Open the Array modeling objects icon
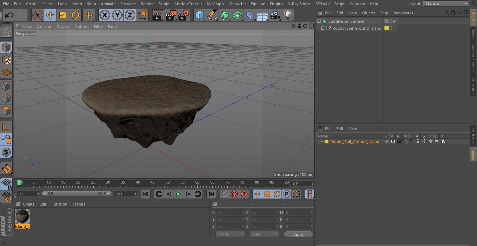The width and height of the screenshot is (477, 246). [x=237, y=15]
